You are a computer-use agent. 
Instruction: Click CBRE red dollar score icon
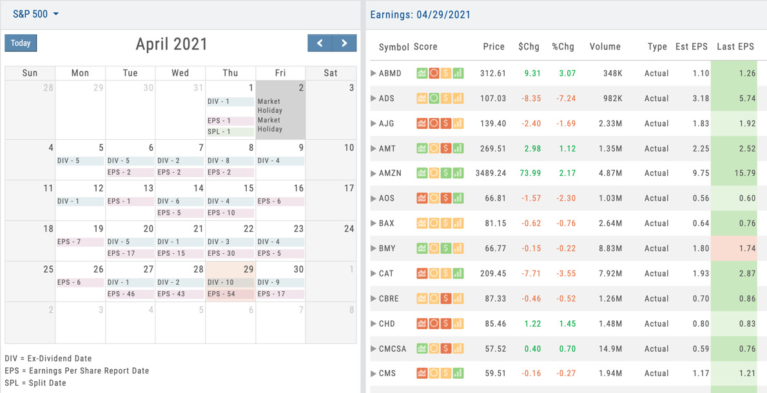(445, 299)
